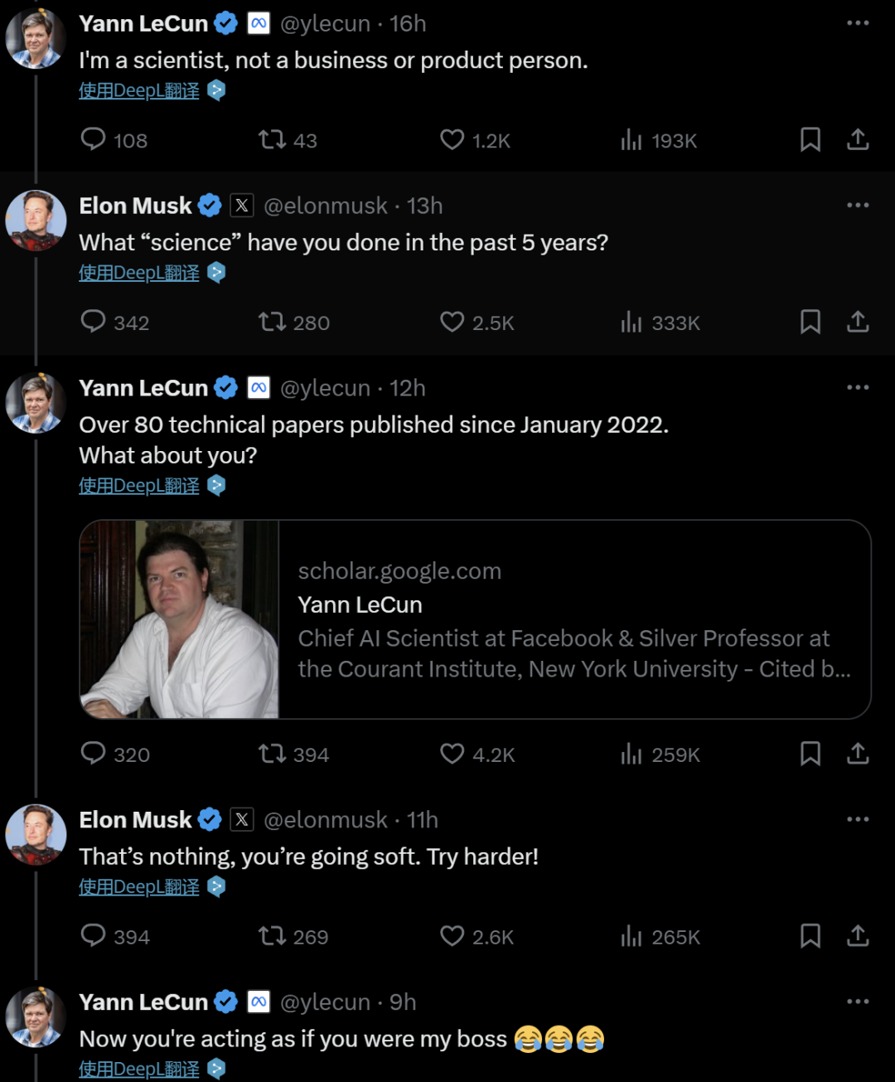Open the Google Scholar link card
Viewport: 895px width, 1082px height.
click(x=475, y=619)
